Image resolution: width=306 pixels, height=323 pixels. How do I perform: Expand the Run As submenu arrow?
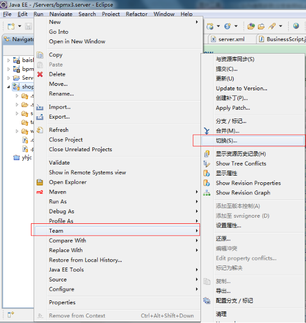[197, 202]
